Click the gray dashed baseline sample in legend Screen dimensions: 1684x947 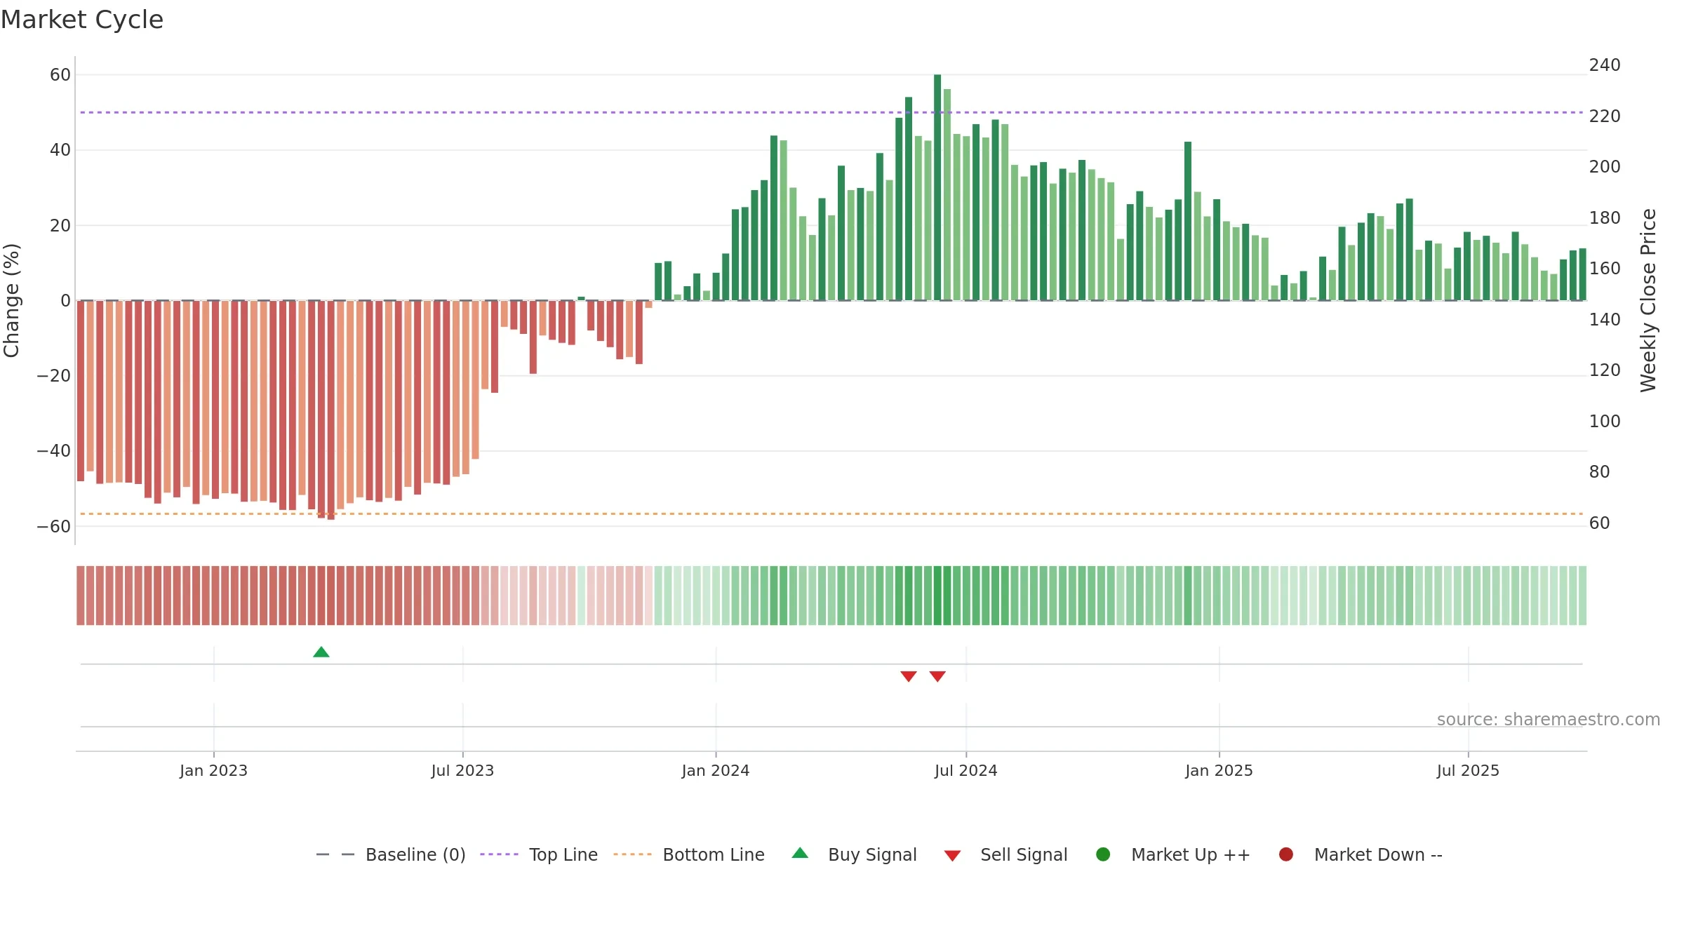pos(335,854)
